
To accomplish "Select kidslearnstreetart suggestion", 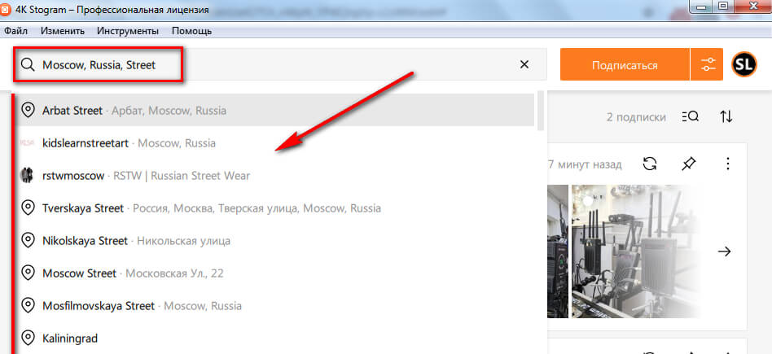I will coord(276,143).
